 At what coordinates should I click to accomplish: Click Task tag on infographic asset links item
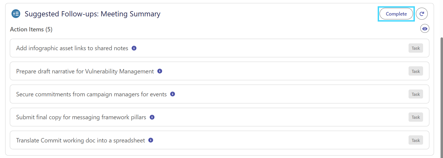[416, 48]
